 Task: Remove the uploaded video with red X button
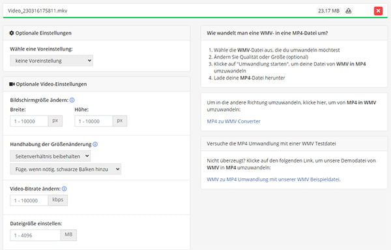(378, 10)
